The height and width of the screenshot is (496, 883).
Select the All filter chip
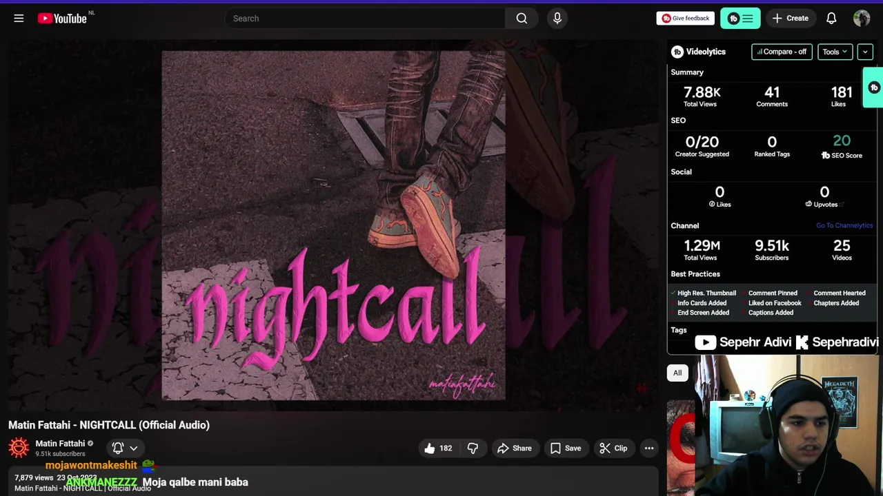point(677,373)
